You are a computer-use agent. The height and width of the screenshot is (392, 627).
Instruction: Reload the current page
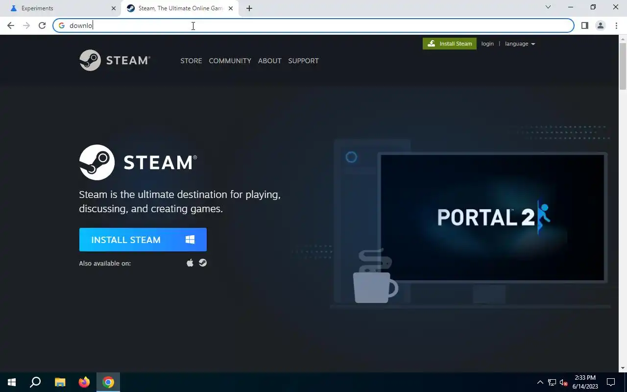(42, 25)
